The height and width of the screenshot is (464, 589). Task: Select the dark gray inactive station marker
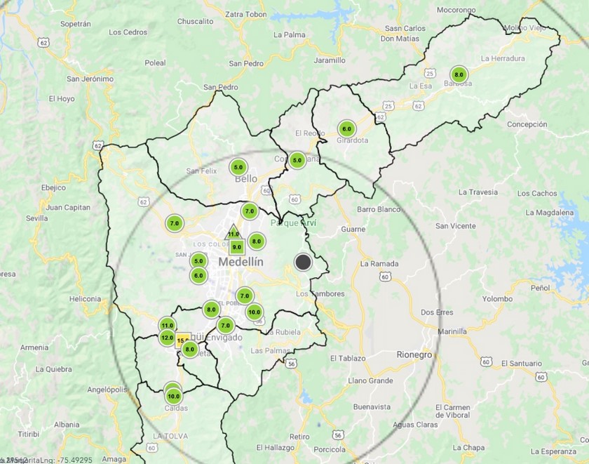pos(303,262)
